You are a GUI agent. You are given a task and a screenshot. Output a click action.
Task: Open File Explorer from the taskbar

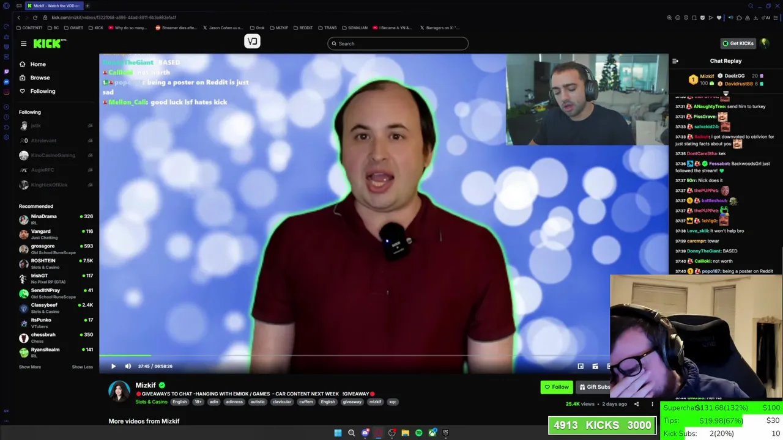pos(405,433)
